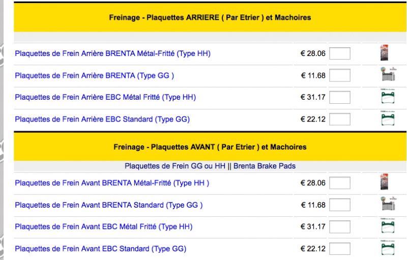Open Plaquettes de Frein Avant BRENTA Standard link
The height and width of the screenshot is (260, 407).
click(108, 205)
